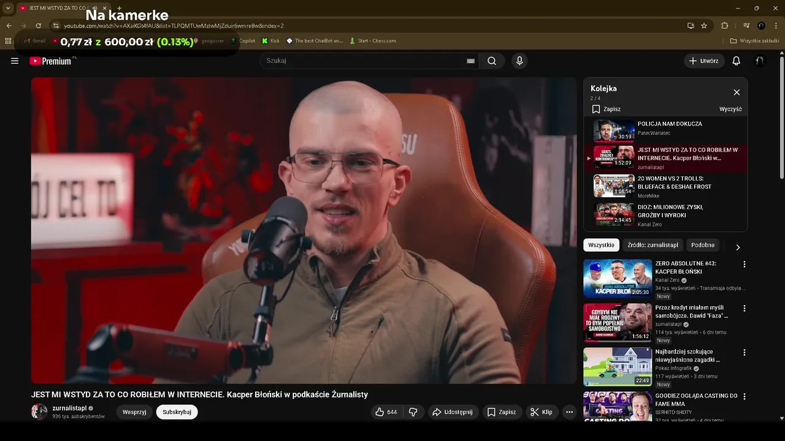Image resolution: width=785 pixels, height=441 pixels.
Task: Open the YouTube guide hamburger menu
Action: (15, 61)
